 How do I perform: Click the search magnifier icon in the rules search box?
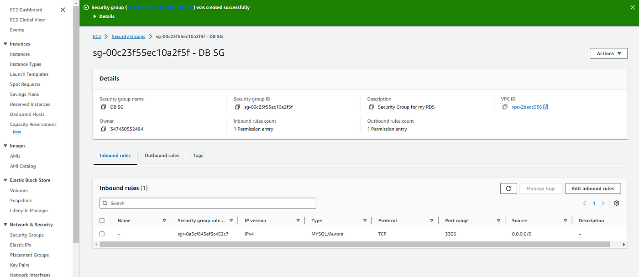[106, 203]
